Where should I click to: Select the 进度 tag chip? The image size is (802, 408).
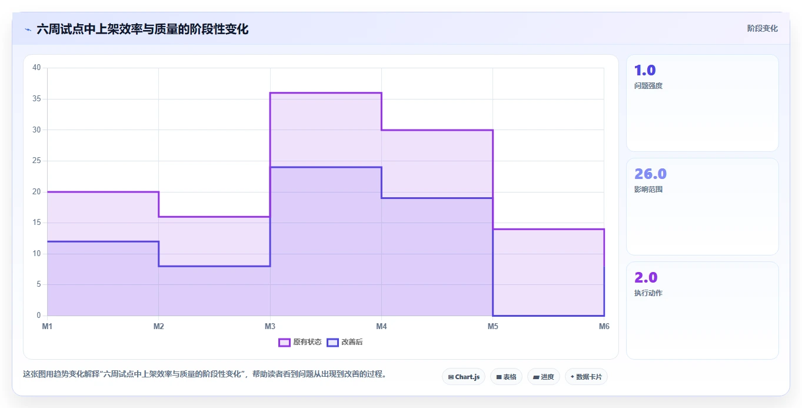544,377
